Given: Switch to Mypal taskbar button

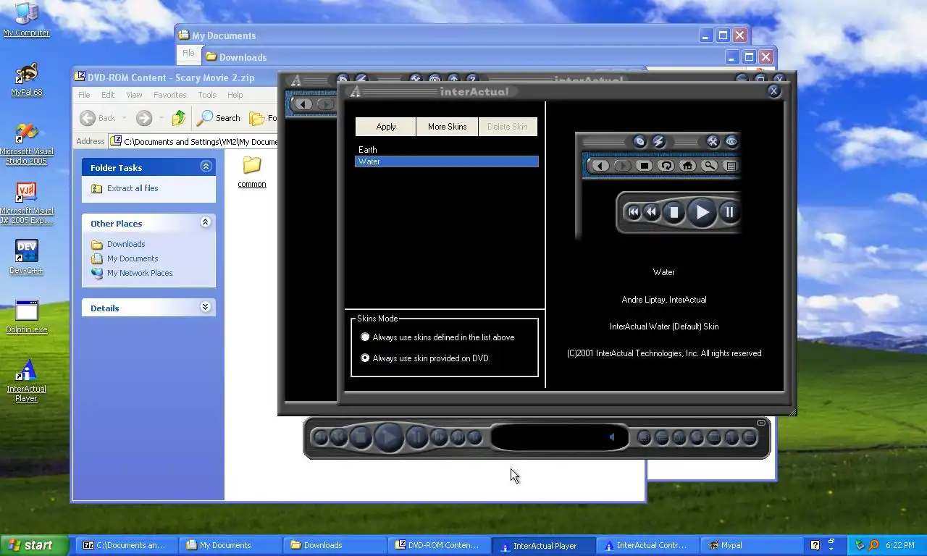Looking at the screenshot, I should click(x=751, y=545).
